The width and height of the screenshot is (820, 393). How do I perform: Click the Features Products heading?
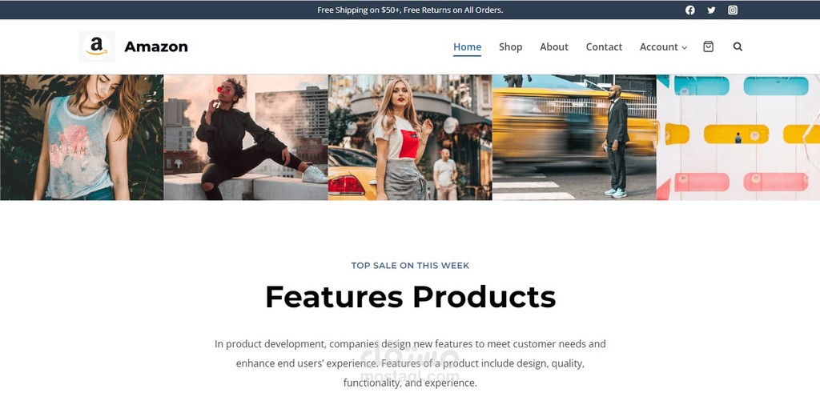410,297
